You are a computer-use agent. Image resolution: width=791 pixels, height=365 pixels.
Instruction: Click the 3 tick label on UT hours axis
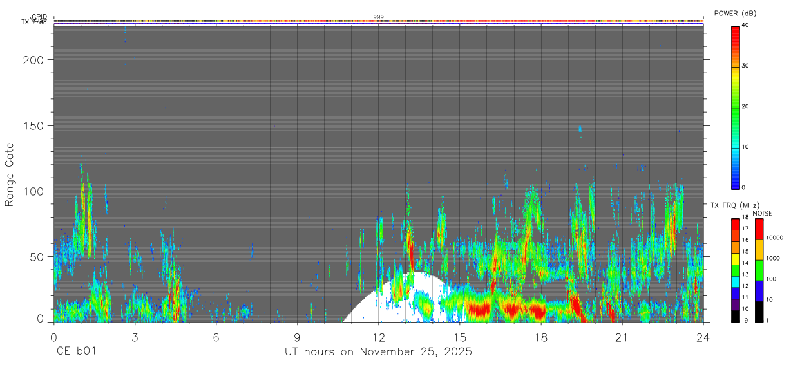click(135, 337)
